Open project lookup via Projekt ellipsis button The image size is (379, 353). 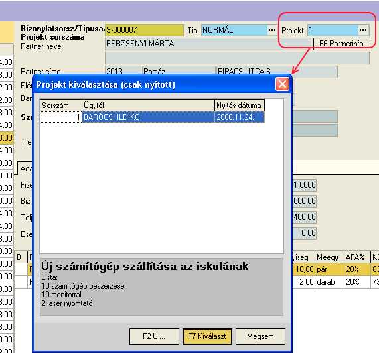point(363,30)
